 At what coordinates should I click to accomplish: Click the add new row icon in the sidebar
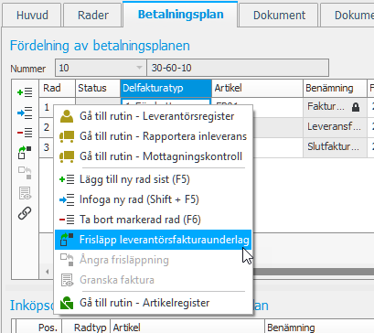pos(25,92)
